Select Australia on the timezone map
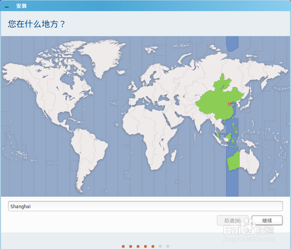 coord(244,162)
